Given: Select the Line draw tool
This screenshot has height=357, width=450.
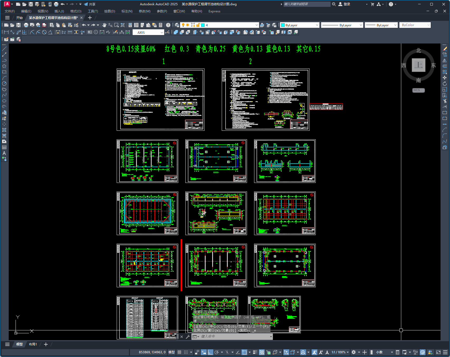Looking at the screenshot, I should click(x=4, y=49).
